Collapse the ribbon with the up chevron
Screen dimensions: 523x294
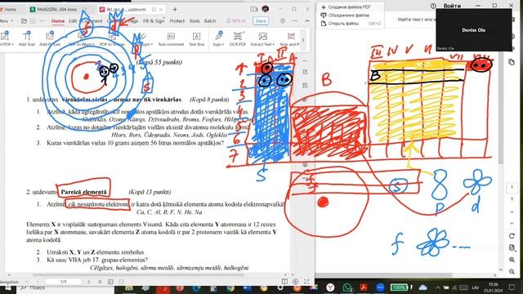(x=307, y=20)
